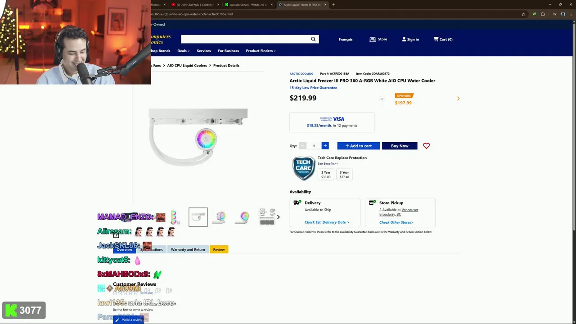The width and height of the screenshot is (576, 324).
Task: Open Shop Brands menu
Action: (161, 51)
